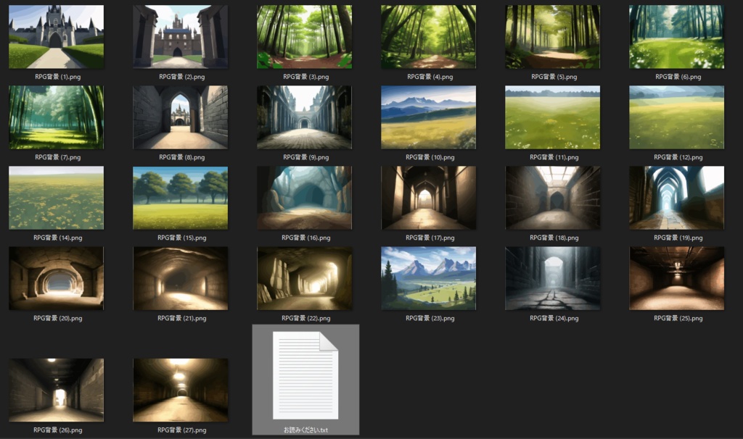Select the RPG背景 (25).png dungeon room thumbnail
This screenshot has height=439, width=743.
[677, 278]
